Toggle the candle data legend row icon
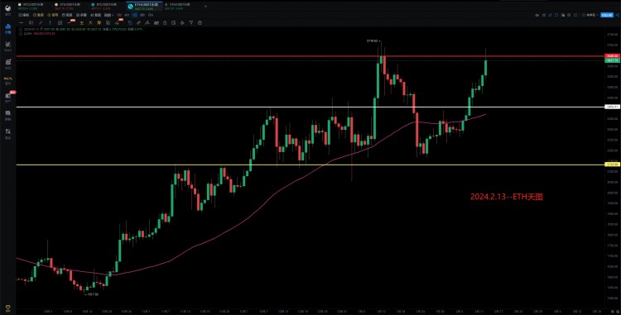The width and height of the screenshot is (621, 315). pos(21,29)
